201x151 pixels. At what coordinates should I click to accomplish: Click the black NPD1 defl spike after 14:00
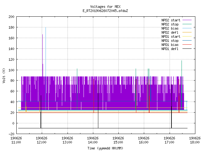(98, 106)
